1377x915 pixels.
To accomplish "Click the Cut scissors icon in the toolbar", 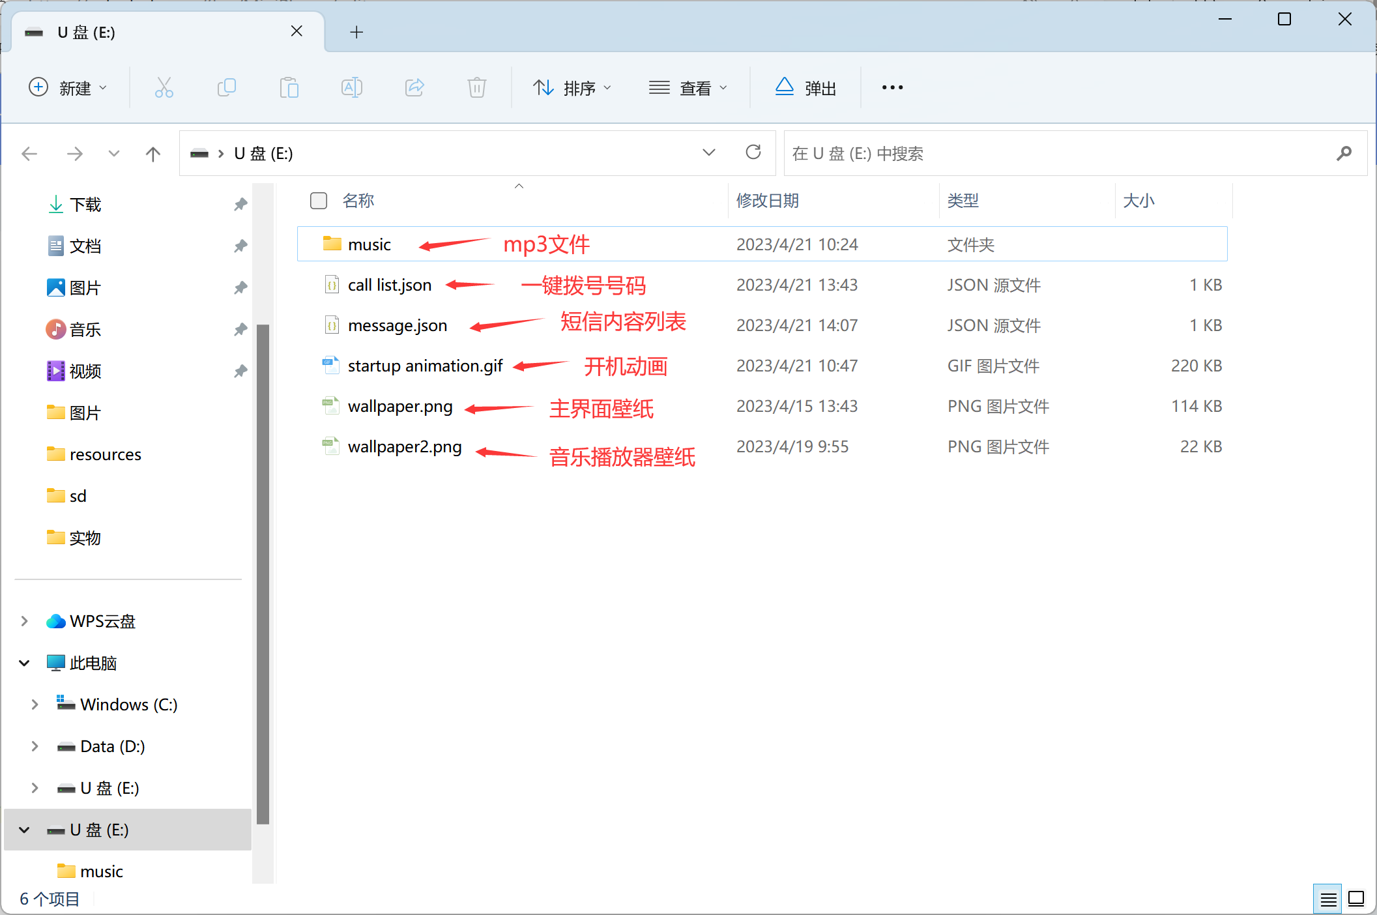I will [164, 87].
